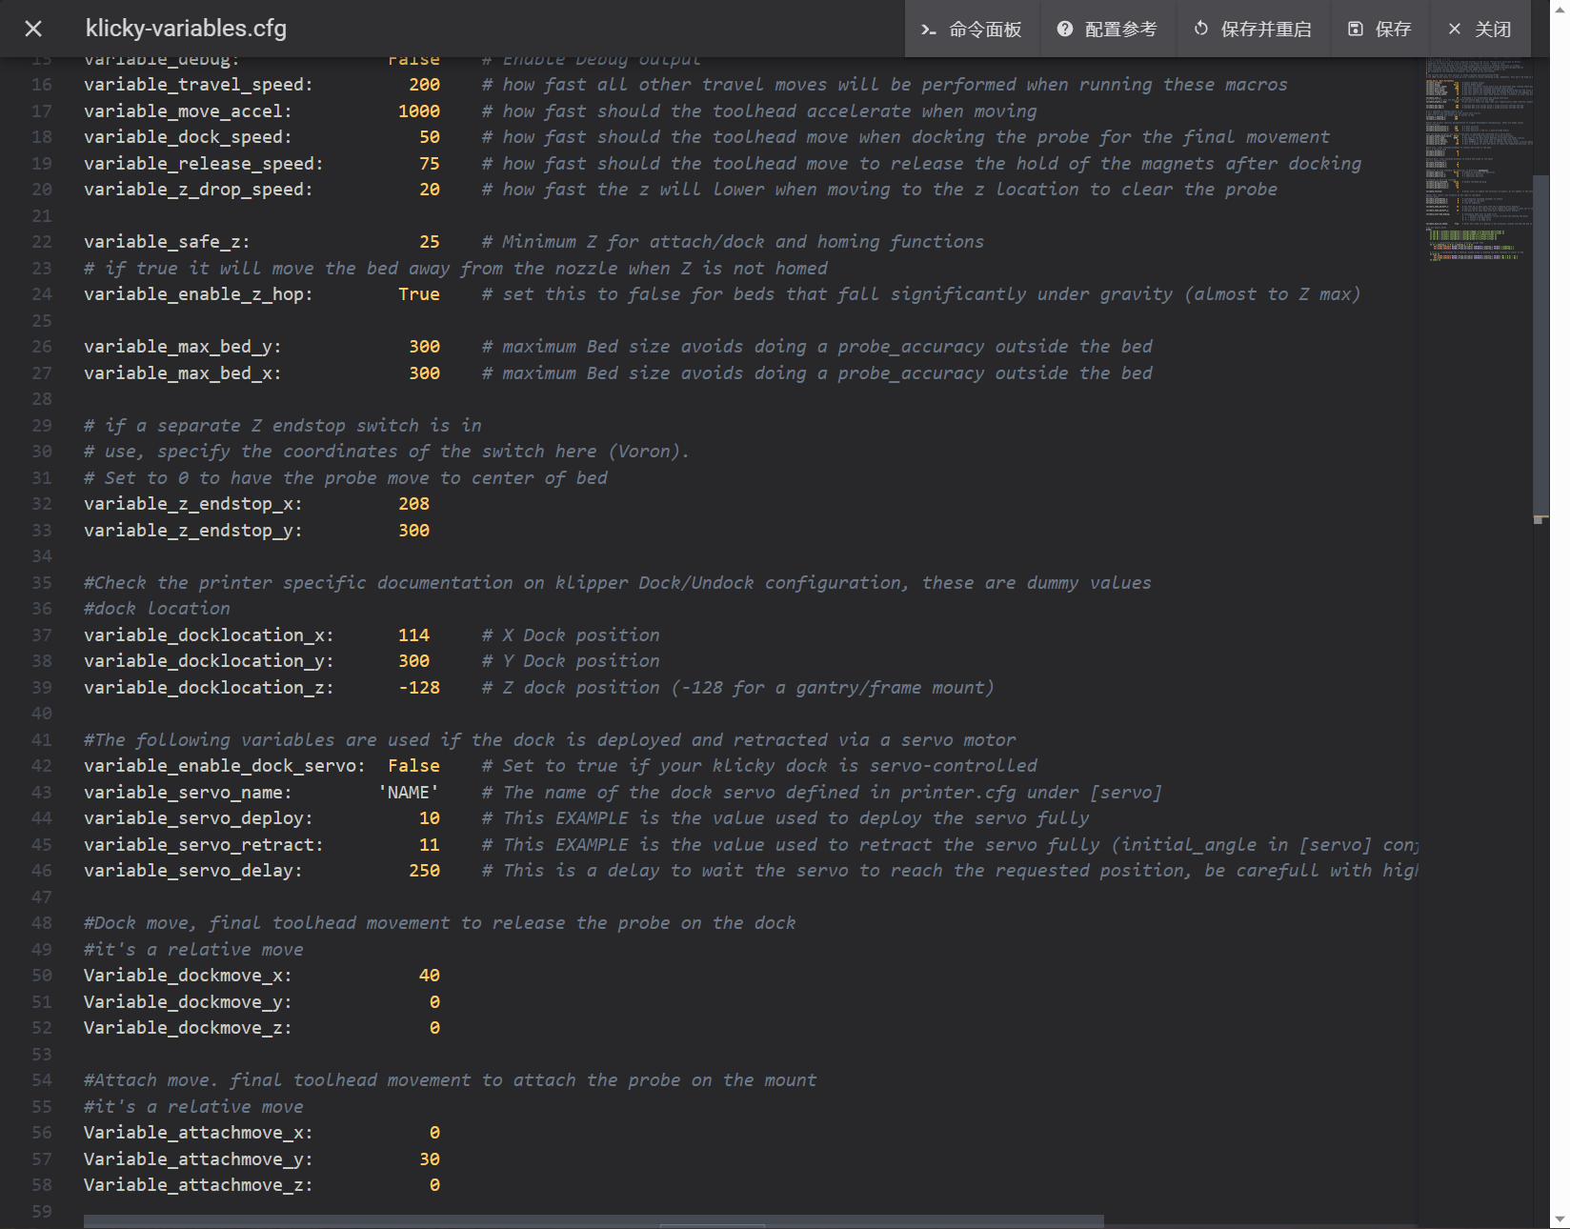Image resolution: width=1570 pixels, height=1229 pixels.
Task: Click the klicky-variables.cfg file title
Action: 186,29
